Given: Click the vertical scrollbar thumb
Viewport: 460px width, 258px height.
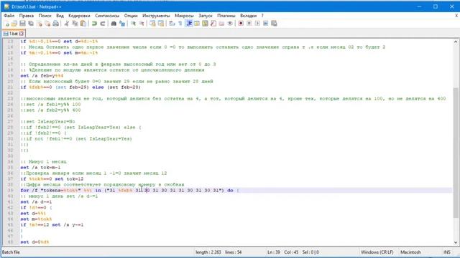Looking at the screenshot, I should 456,152.
